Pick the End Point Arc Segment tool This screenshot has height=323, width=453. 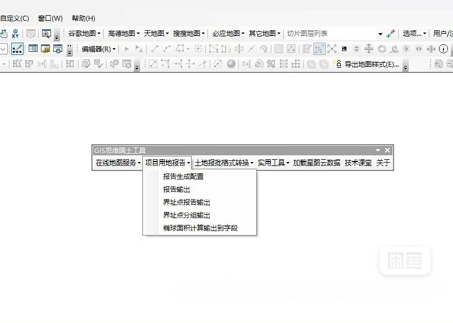tap(167, 49)
